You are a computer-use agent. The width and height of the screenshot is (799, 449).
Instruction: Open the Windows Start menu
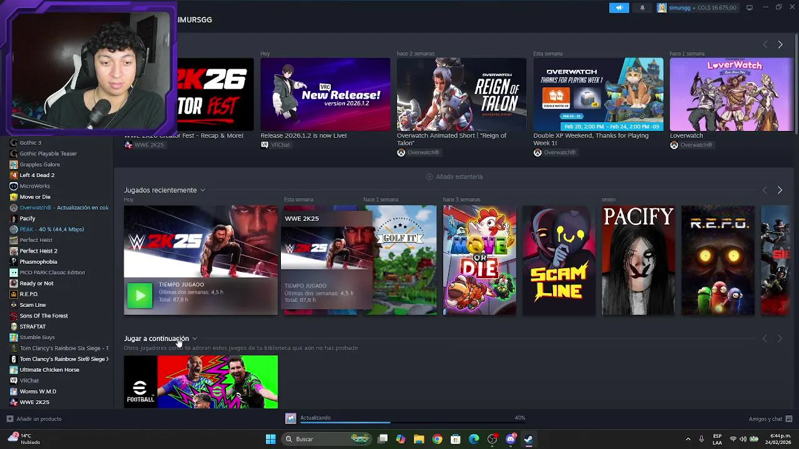pos(270,439)
